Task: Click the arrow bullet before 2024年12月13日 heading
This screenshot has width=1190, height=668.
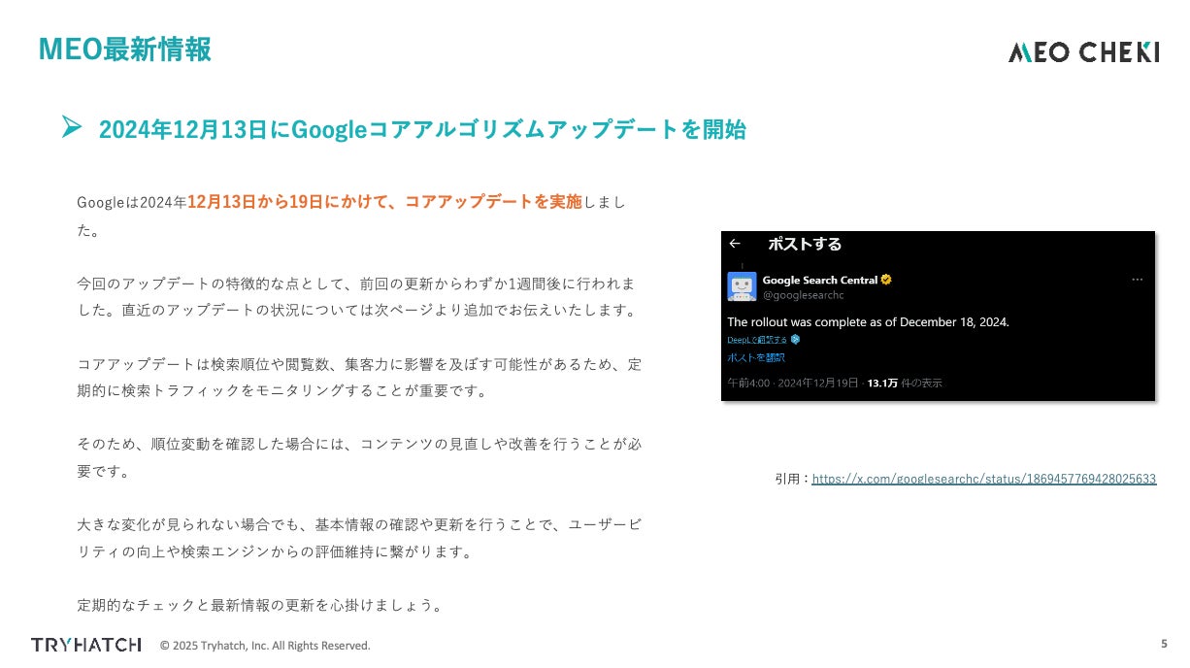Action: (71, 127)
